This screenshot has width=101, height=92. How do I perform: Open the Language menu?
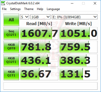53,9
